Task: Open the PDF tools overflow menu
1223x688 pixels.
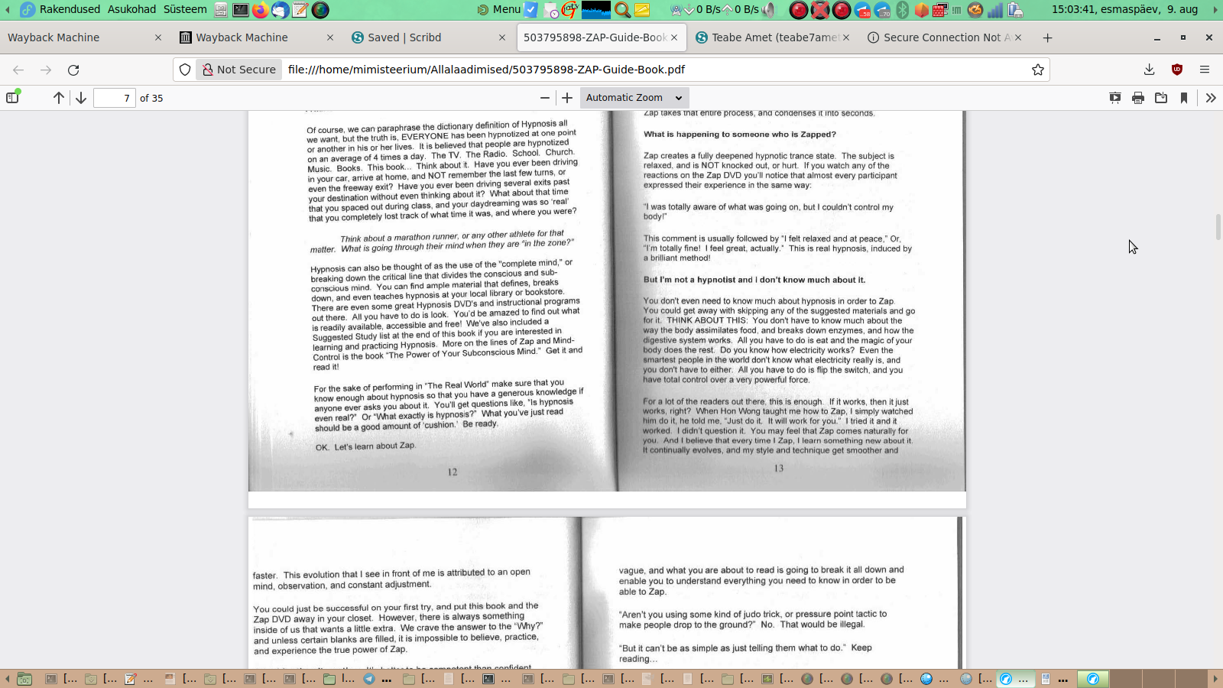Action: click(1211, 98)
